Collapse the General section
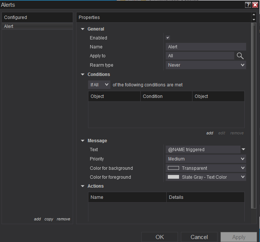This screenshot has height=242, width=260. 83,29
